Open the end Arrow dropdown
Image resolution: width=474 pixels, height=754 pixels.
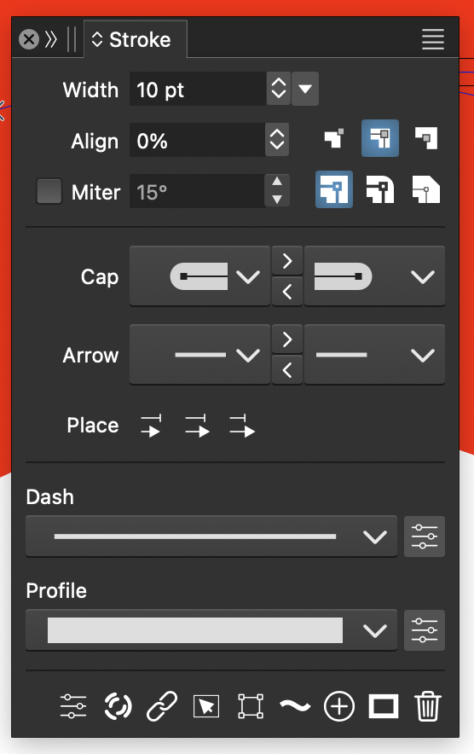374,356
